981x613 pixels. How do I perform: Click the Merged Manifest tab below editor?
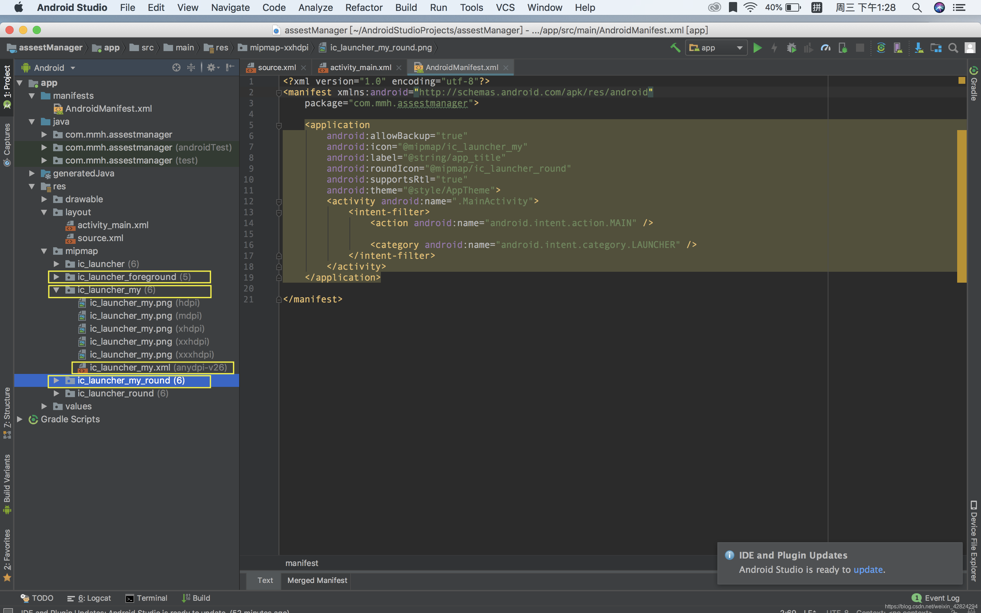[x=317, y=580]
